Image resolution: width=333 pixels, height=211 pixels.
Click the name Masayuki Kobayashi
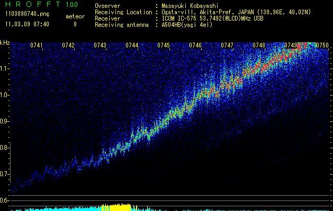190,6
